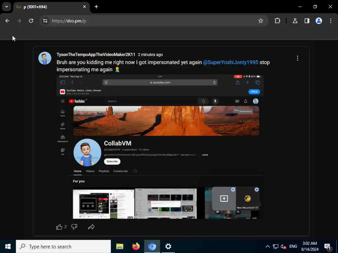Open the Chrome profile avatar
The width and height of the screenshot is (338, 253).
pos(319,21)
